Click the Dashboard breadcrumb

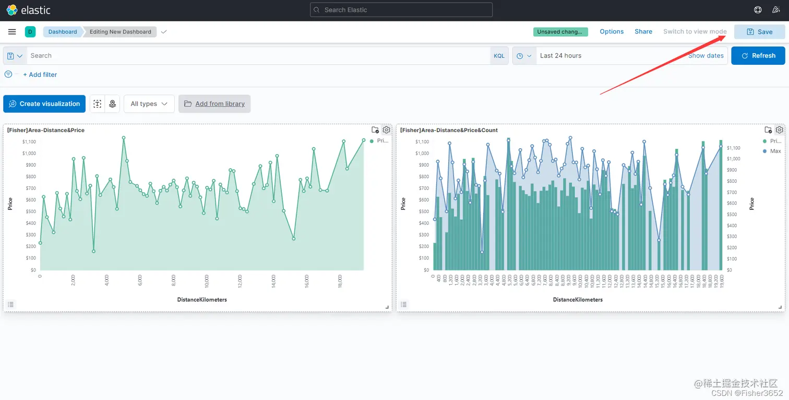(x=63, y=32)
